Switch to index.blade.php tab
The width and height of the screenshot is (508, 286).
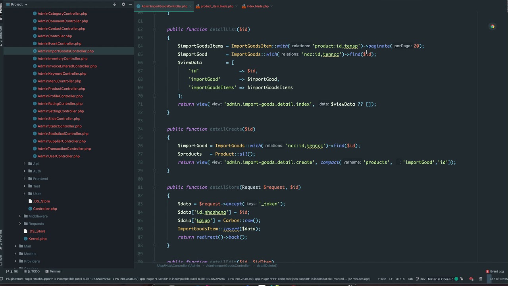258,6
